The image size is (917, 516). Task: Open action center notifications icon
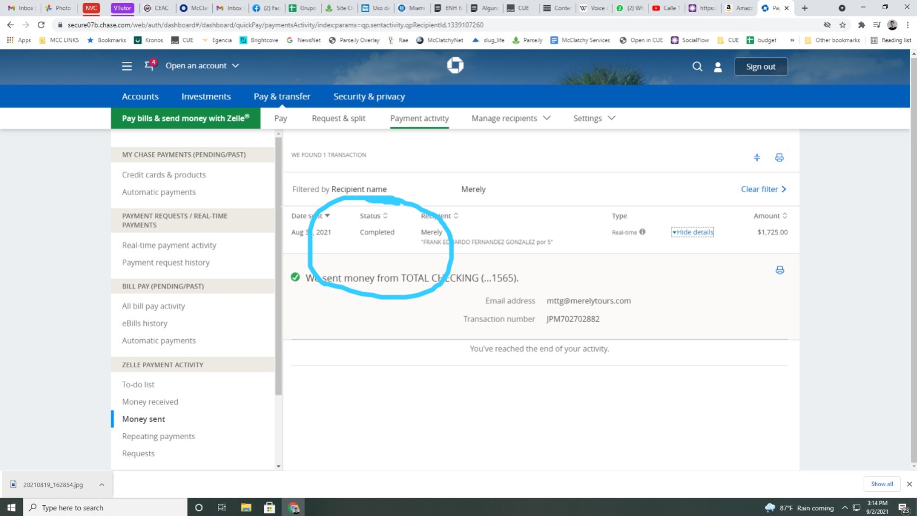point(904,508)
